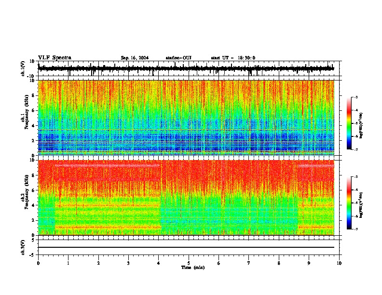Click time axis tick label "5"
The width and height of the screenshot is (382, 295).
(x=189, y=263)
